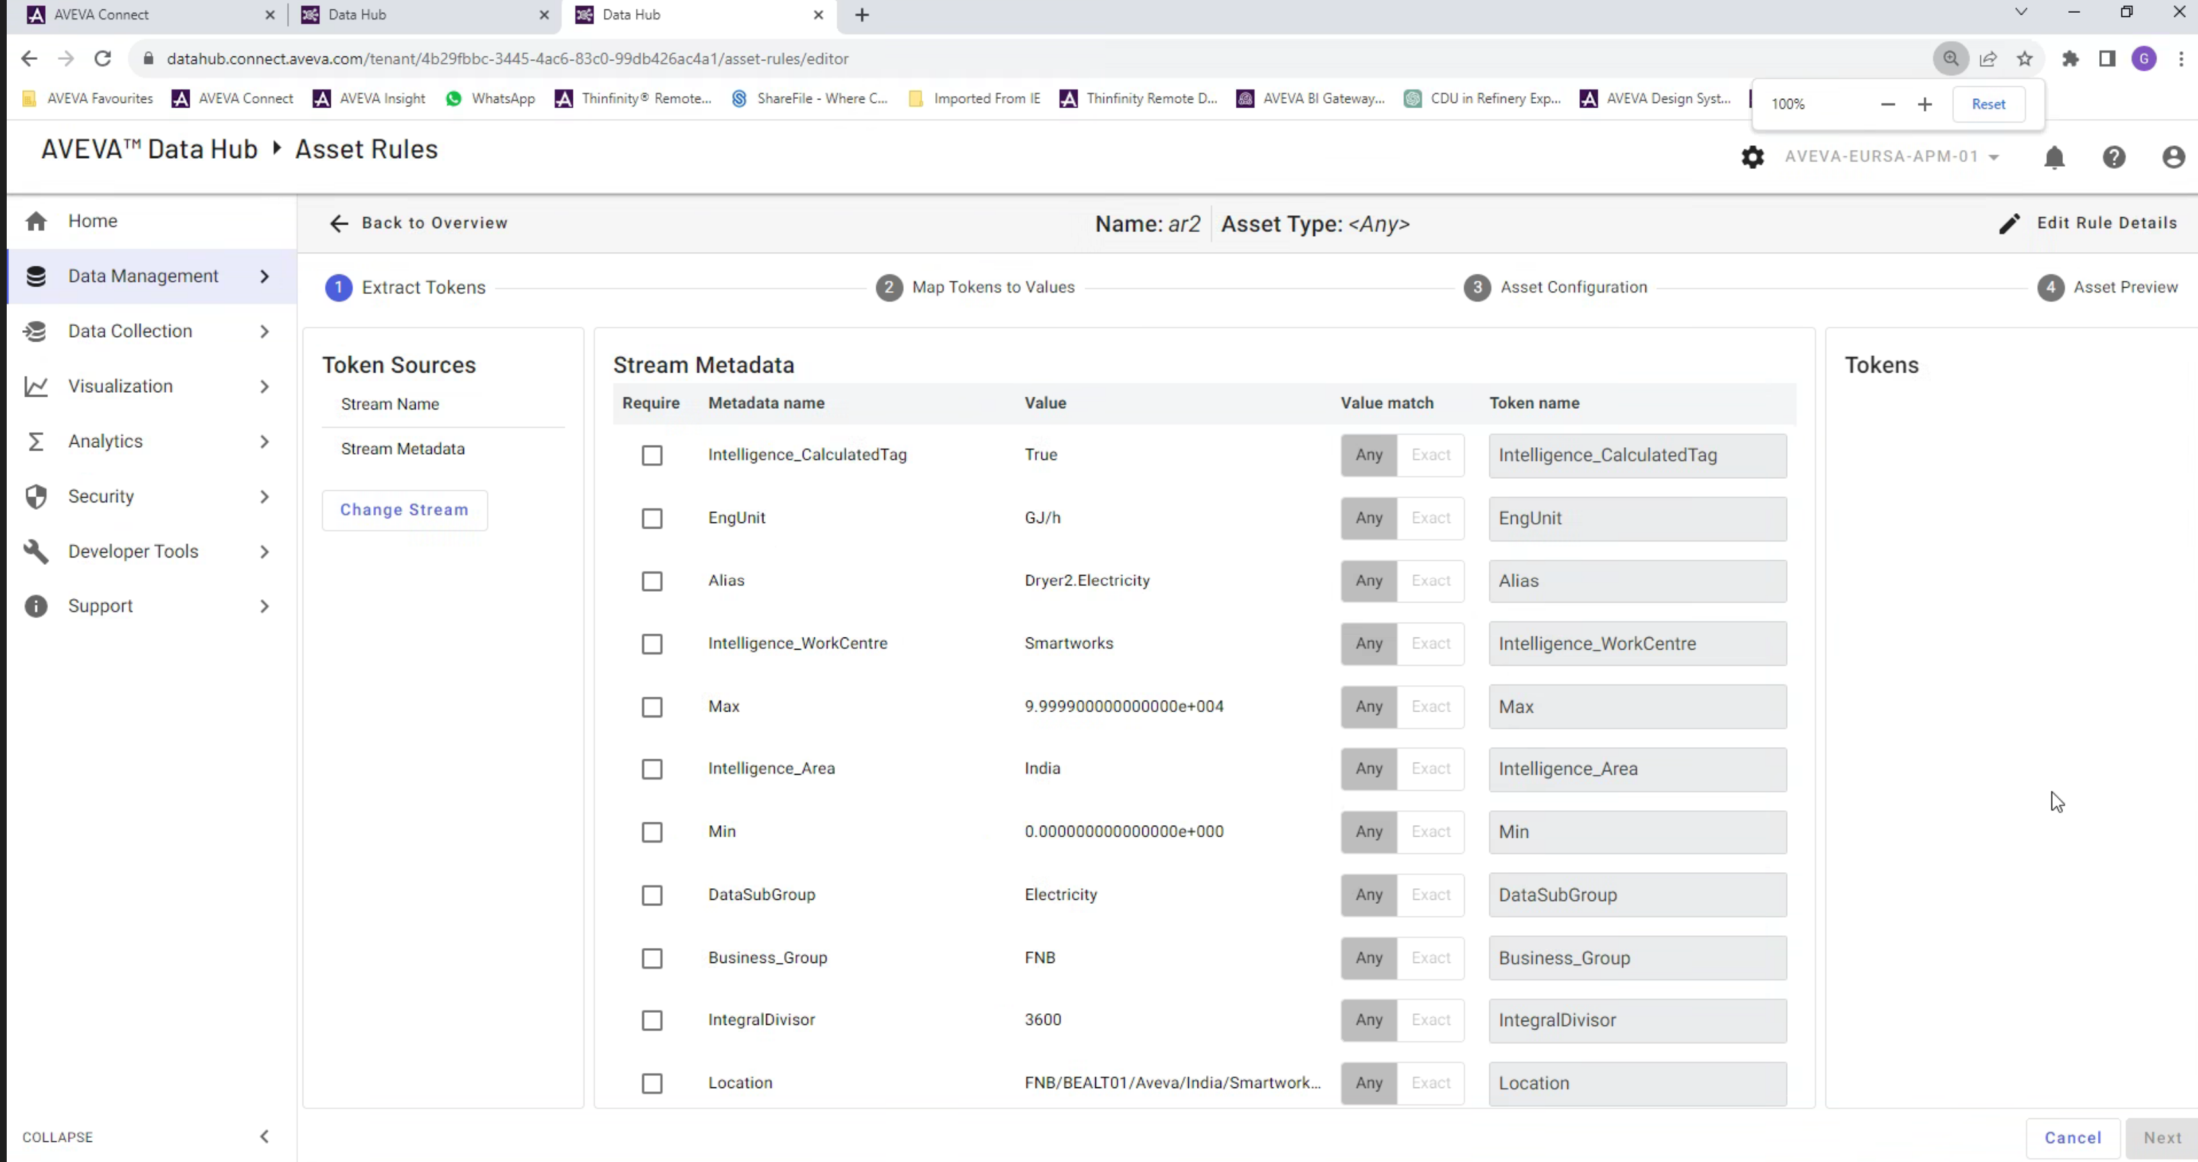
Task: Open the help question mark icon
Action: (2113, 157)
